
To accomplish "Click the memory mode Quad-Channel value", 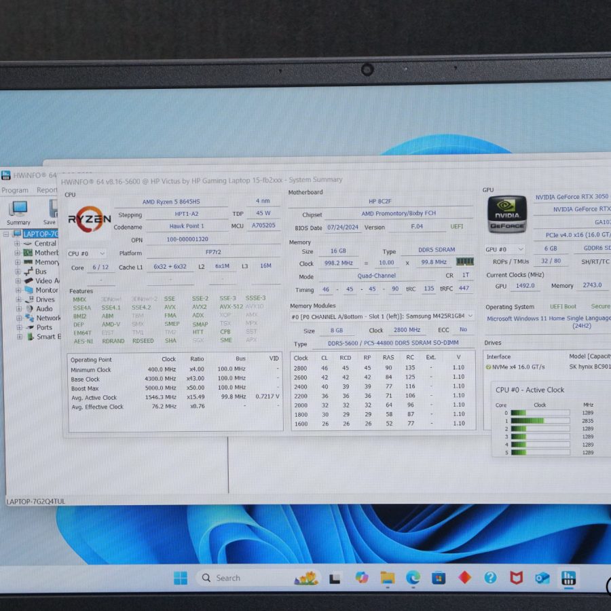I will point(376,276).
